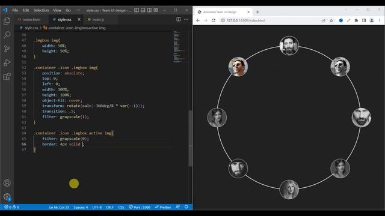Open the View menu
Image resolution: width=385 pixels, height=216 pixels.
[x=57, y=10]
